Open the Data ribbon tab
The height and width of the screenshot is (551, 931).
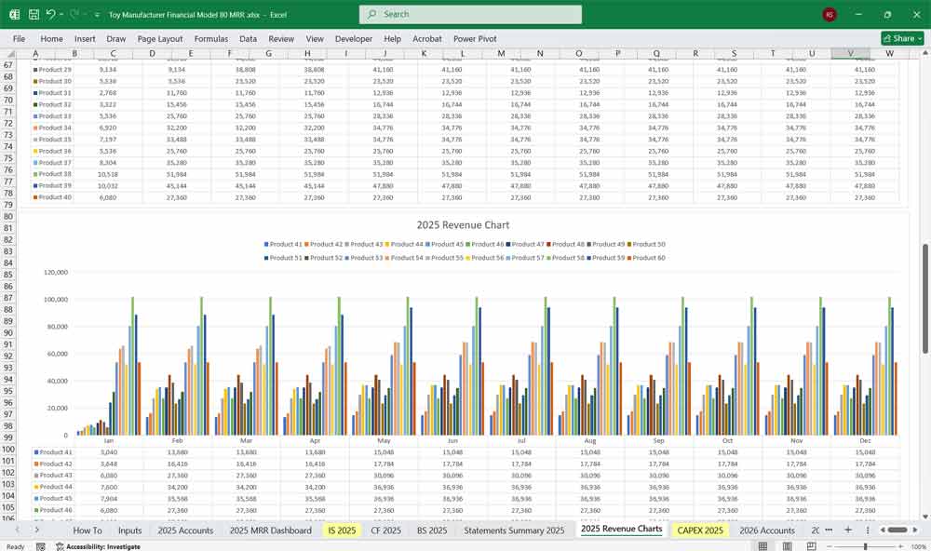click(249, 38)
